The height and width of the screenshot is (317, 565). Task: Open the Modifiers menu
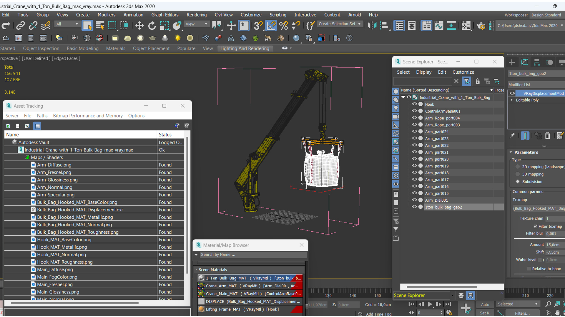(x=107, y=15)
